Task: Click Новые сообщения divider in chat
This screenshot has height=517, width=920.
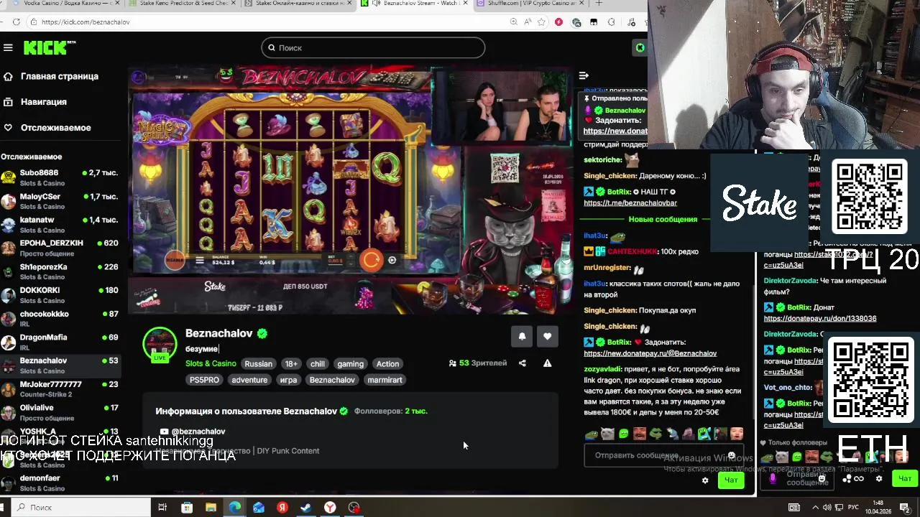Action: click(x=663, y=219)
